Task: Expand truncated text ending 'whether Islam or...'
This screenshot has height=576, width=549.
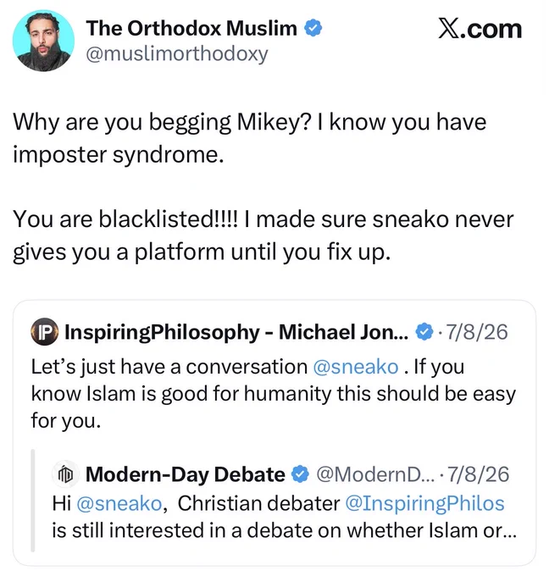Action: pyautogui.click(x=284, y=530)
